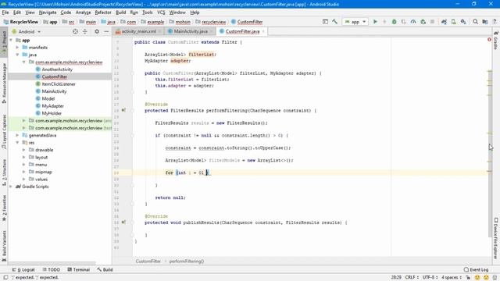Click UTF-8 encoding in status bar

coord(430,278)
